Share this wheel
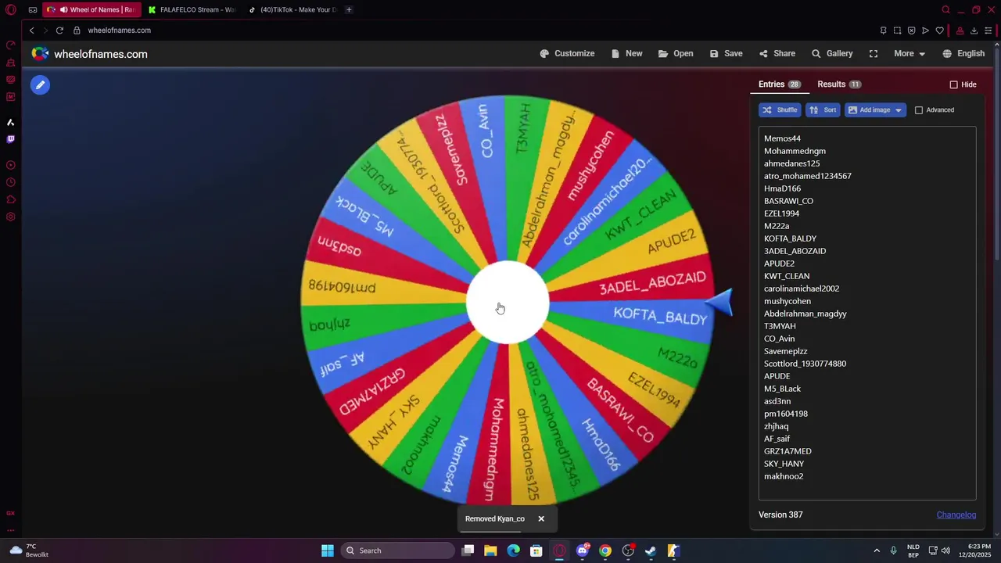 (777, 53)
